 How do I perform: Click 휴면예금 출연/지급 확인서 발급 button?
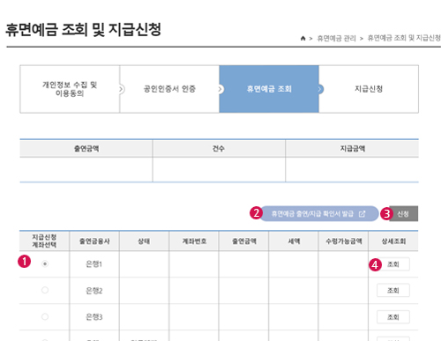318,214
